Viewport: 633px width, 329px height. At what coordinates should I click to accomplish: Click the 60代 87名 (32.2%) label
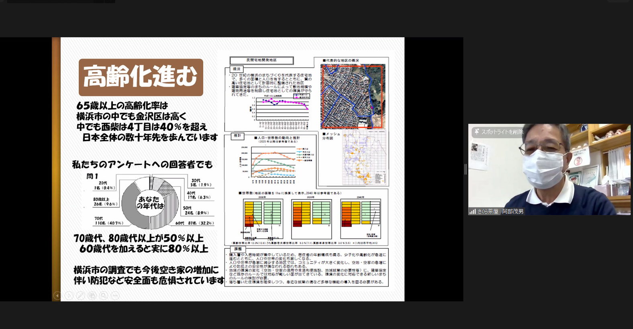(194, 223)
